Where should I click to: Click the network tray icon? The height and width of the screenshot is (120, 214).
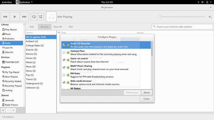tap(198, 2)
